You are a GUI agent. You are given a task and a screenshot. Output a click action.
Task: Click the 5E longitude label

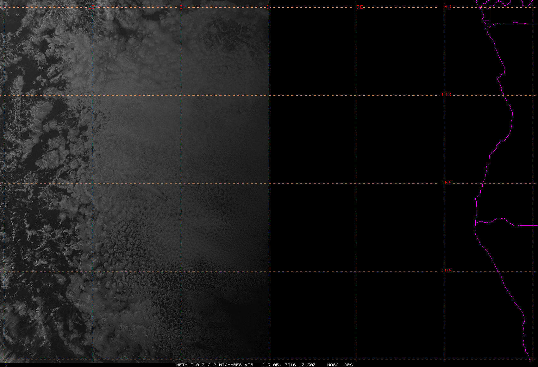pyautogui.click(x=360, y=7)
